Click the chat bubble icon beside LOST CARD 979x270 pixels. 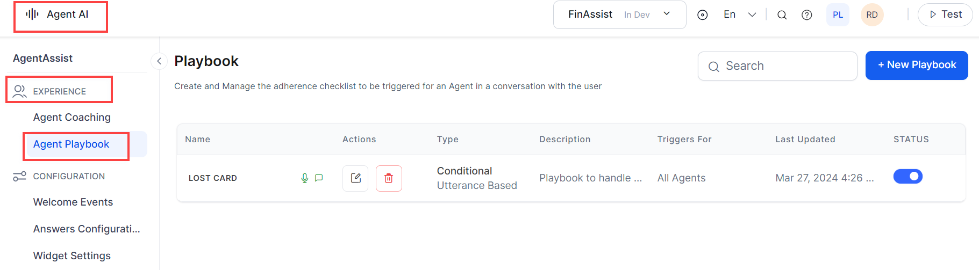click(319, 178)
